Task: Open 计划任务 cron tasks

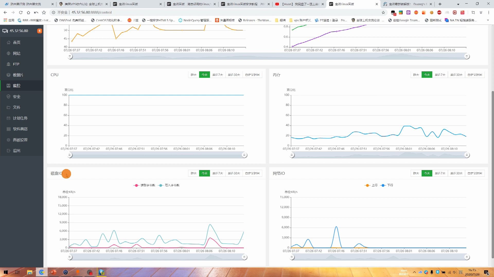Action: coord(20,118)
